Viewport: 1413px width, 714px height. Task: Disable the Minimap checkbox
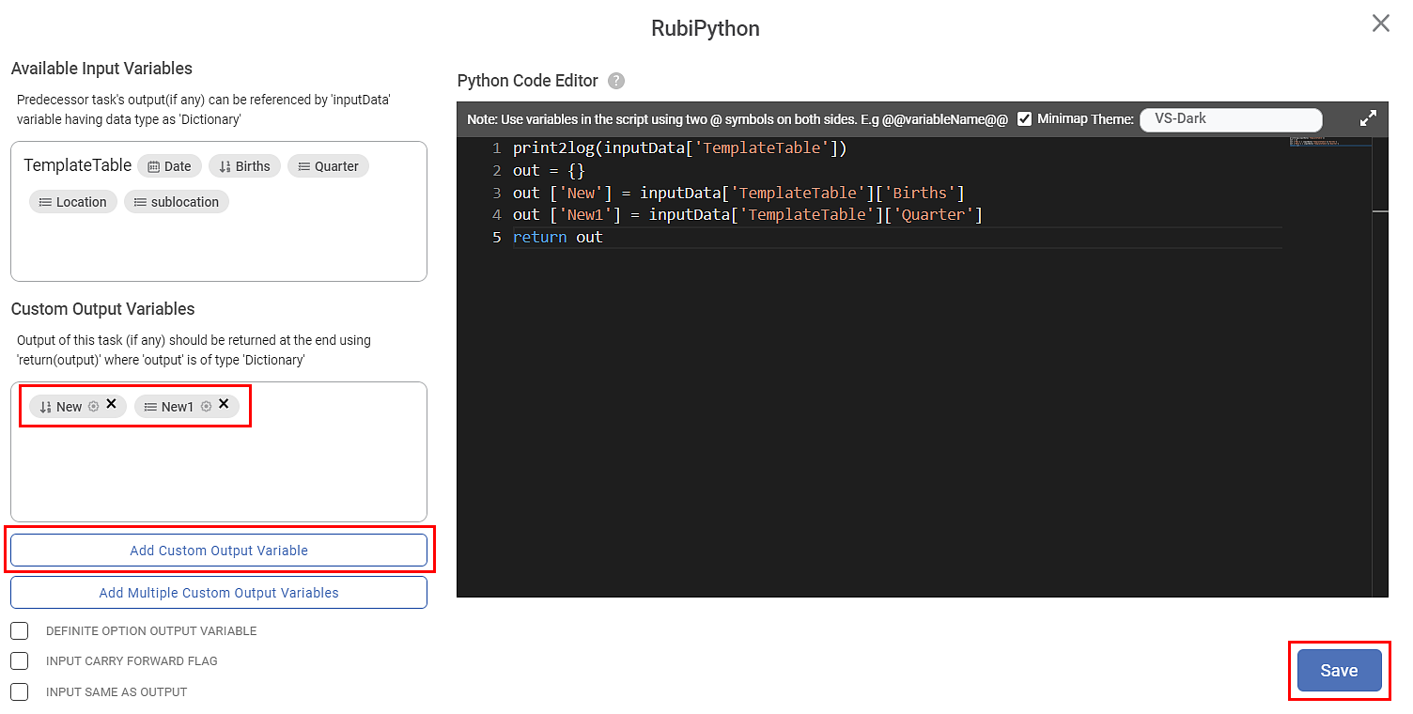pyautogui.click(x=1024, y=118)
